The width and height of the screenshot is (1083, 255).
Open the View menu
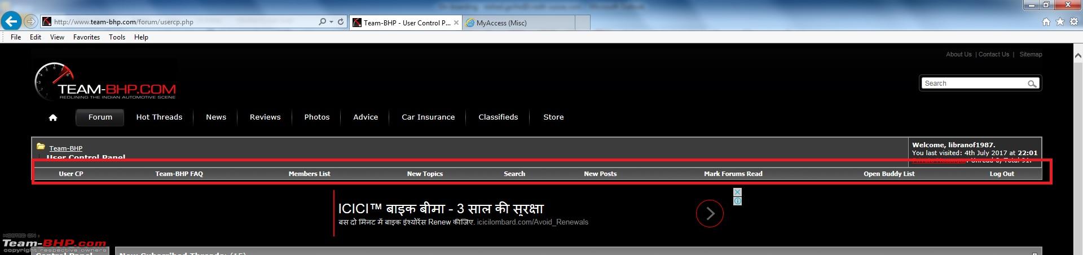[57, 37]
